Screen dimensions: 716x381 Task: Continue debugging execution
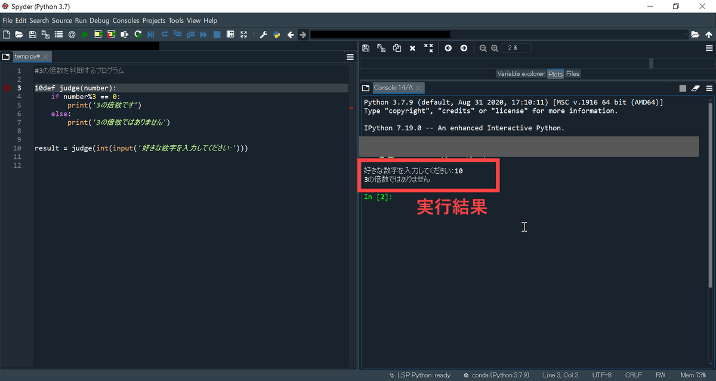coord(203,35)
